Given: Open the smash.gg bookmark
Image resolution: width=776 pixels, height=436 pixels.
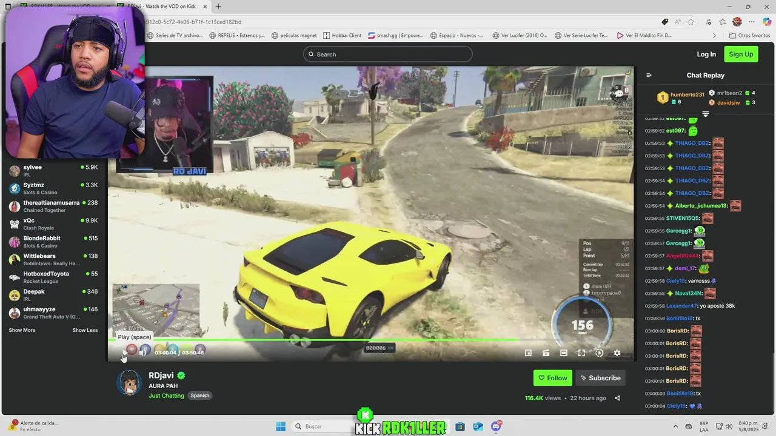Looking at the screenshot, I should pos(395,36).
